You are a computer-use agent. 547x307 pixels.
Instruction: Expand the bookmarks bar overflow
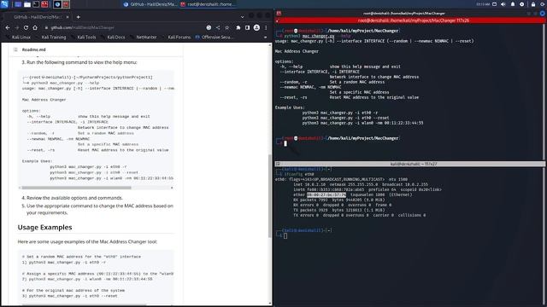[265, 37]
